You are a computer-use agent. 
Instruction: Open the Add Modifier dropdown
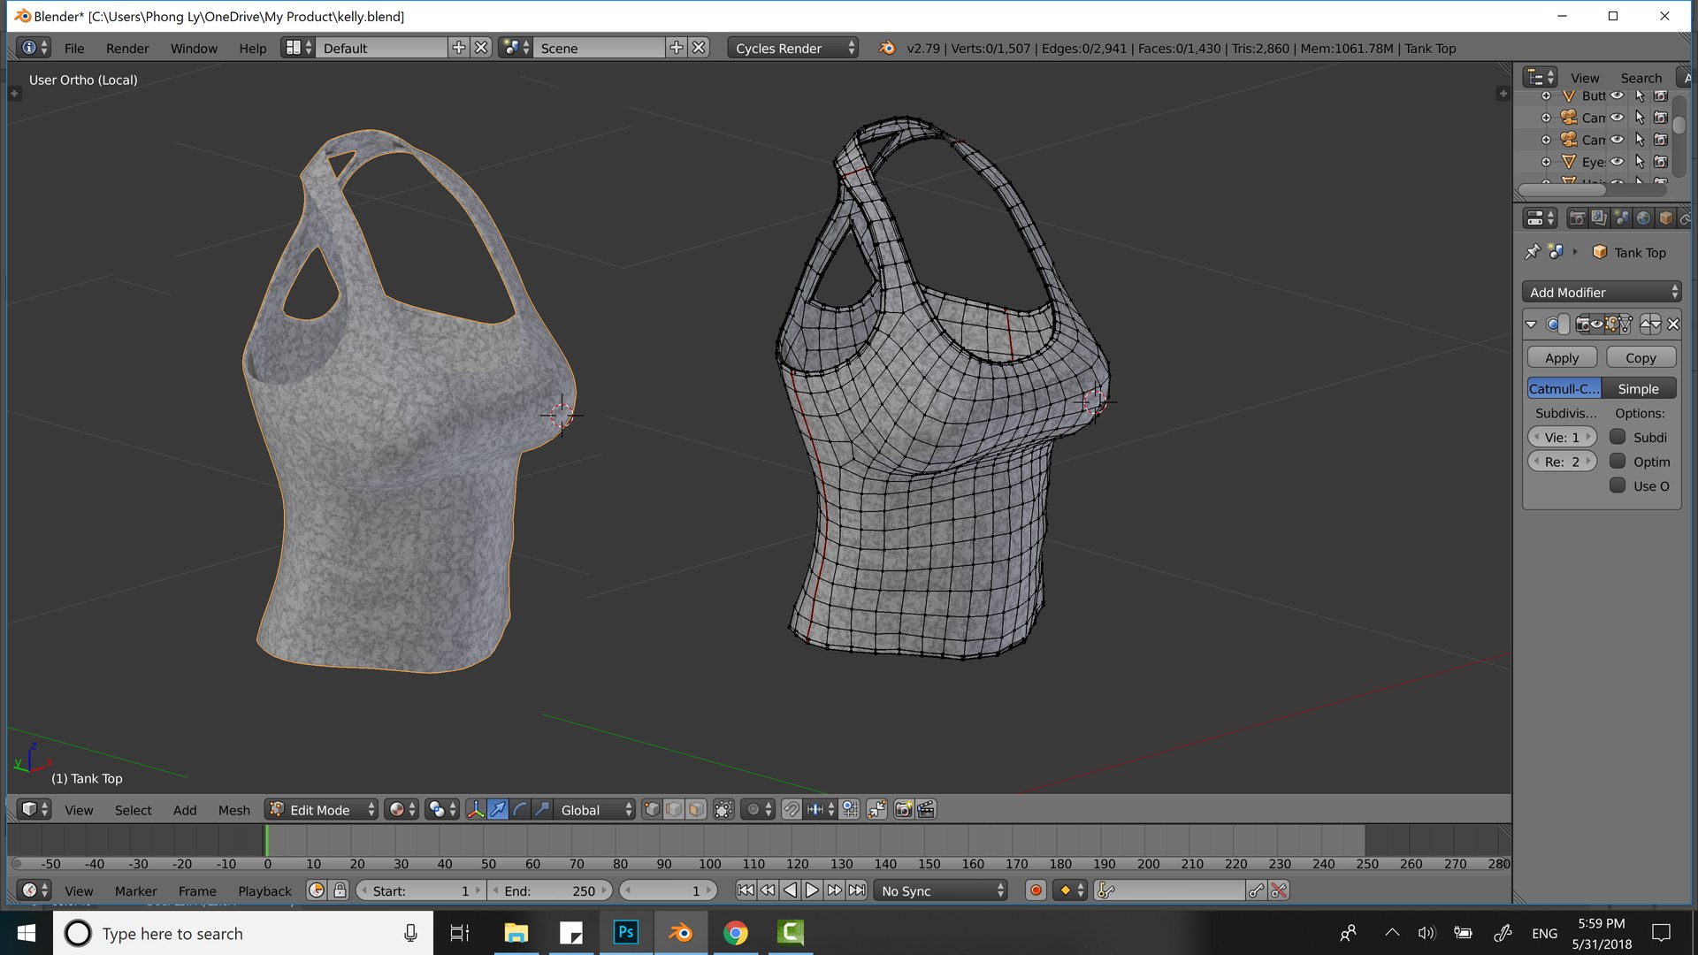click(x=1602, y=292)
